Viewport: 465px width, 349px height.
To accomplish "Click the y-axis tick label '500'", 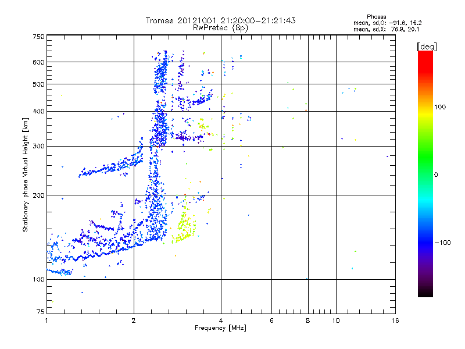I will (x=38, y=84).
